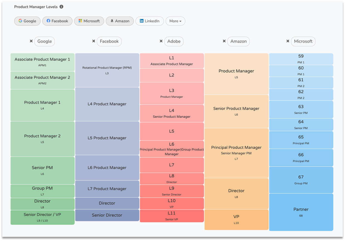345x241 pixels.
Task: Remove the Amazon column with its X
Action: click(224, 41)
